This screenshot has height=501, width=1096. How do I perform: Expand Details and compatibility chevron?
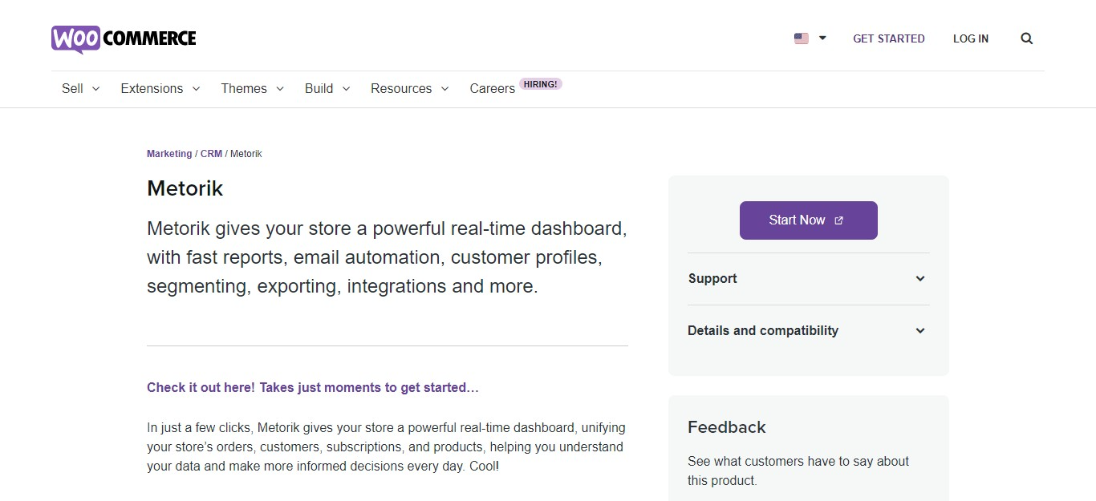(920, 331)
